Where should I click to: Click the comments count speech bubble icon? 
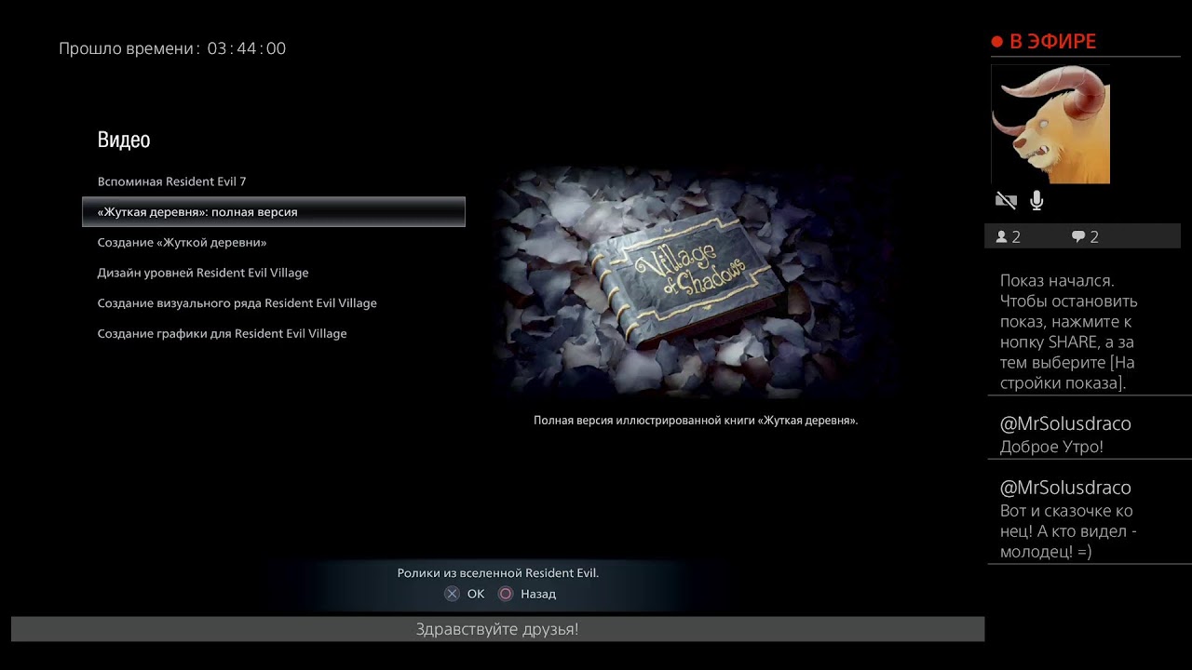coord(1078,237)
